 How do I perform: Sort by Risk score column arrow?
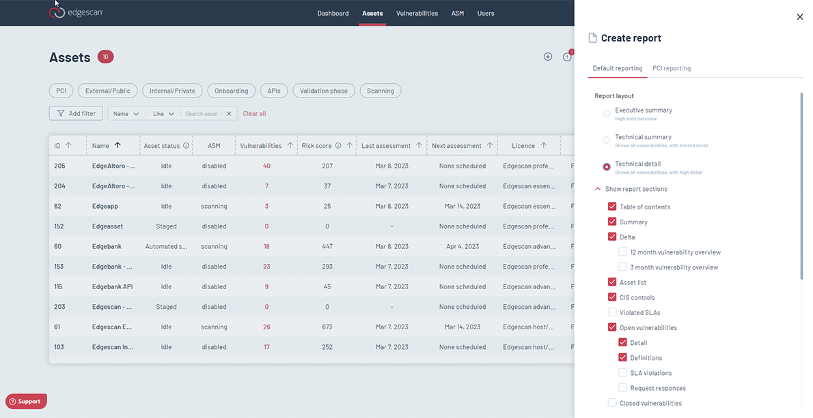(350, 145)
